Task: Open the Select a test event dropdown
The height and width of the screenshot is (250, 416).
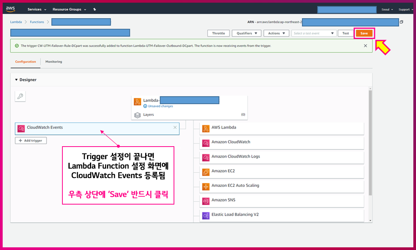Action: click(314, 33)
